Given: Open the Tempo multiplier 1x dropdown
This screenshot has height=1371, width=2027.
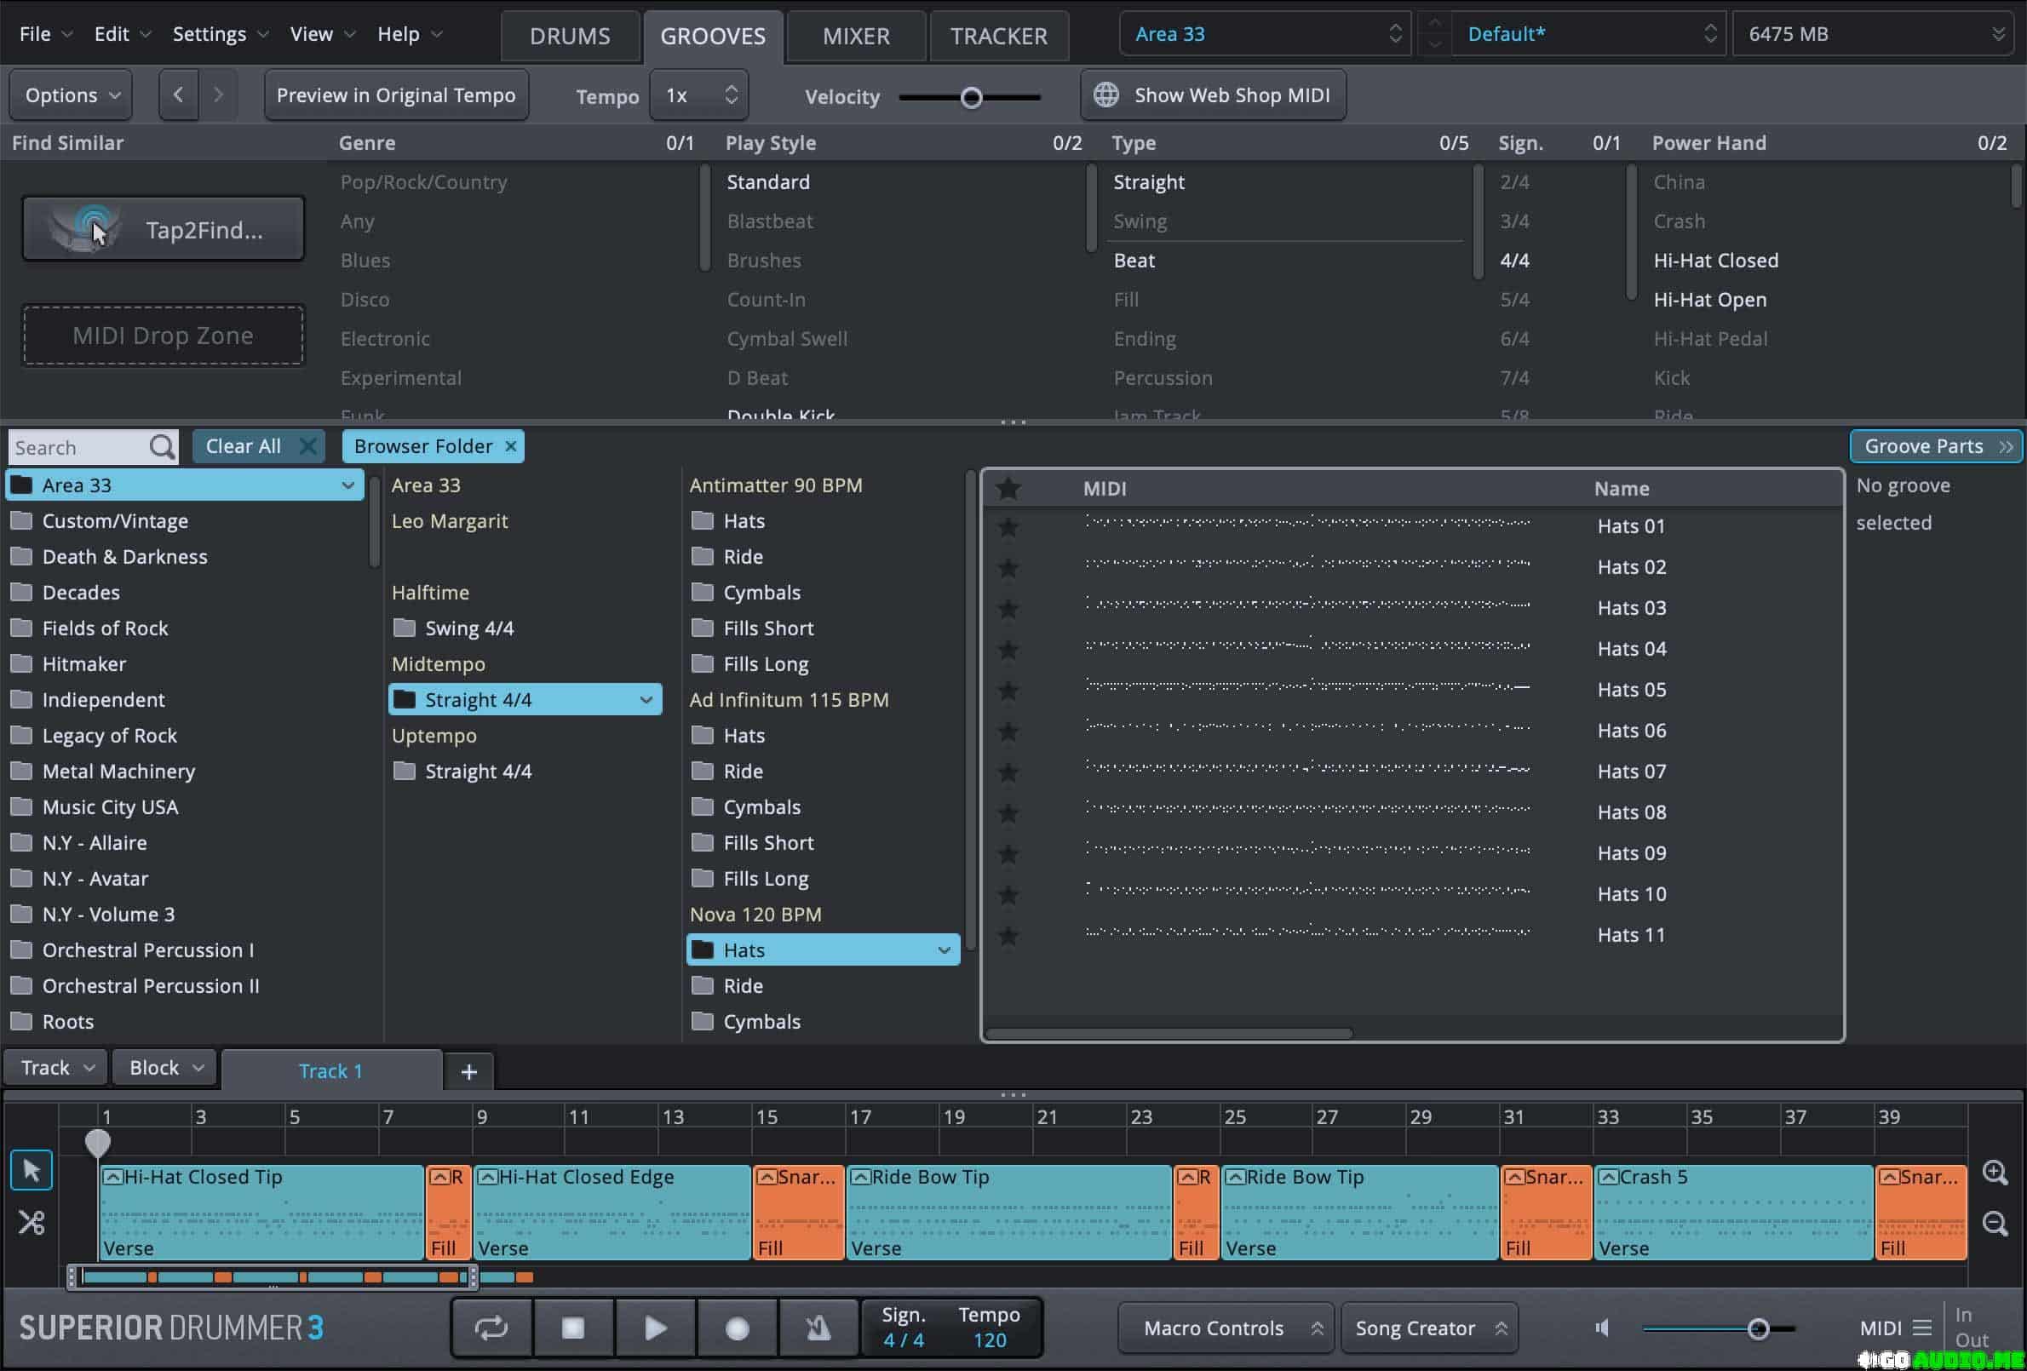Looking at the screenshot, I should [x=699, y=95].
